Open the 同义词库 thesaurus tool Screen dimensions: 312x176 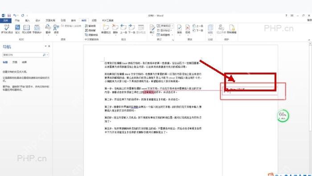coord(26,29)
